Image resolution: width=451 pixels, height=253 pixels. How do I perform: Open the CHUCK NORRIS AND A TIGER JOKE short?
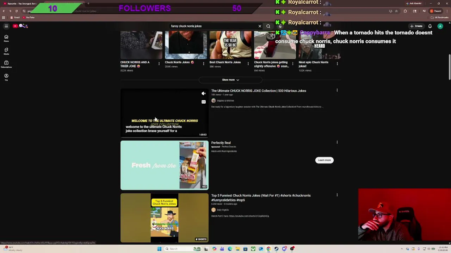pyautogui.click(x=141, y=45)
